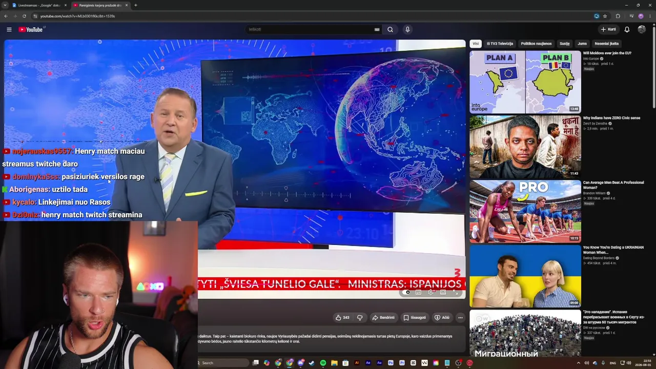Screen dimensions: 656x369
Task: Click the 'Kurti' create button
Action: 608,30
